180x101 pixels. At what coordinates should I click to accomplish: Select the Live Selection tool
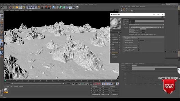[10, 7]
